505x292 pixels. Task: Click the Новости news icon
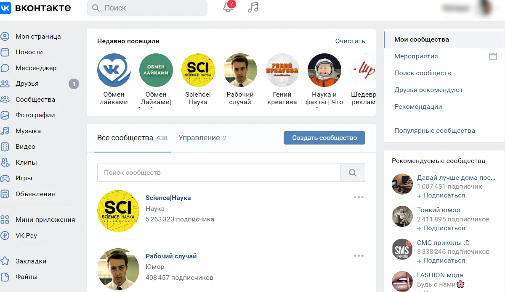click(5, 52)
